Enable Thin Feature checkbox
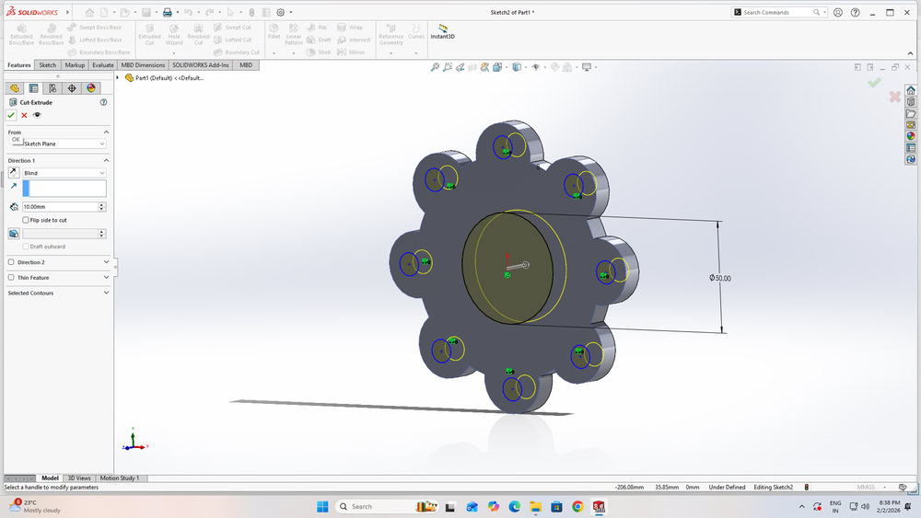The image size is (921, 518). tap(11, 278)
